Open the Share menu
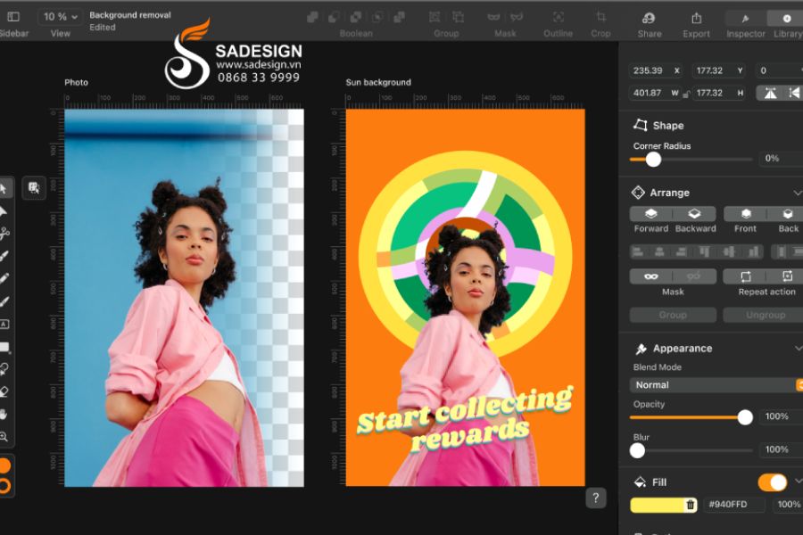Viewport: 803px width, 535px height. (649, 19)
